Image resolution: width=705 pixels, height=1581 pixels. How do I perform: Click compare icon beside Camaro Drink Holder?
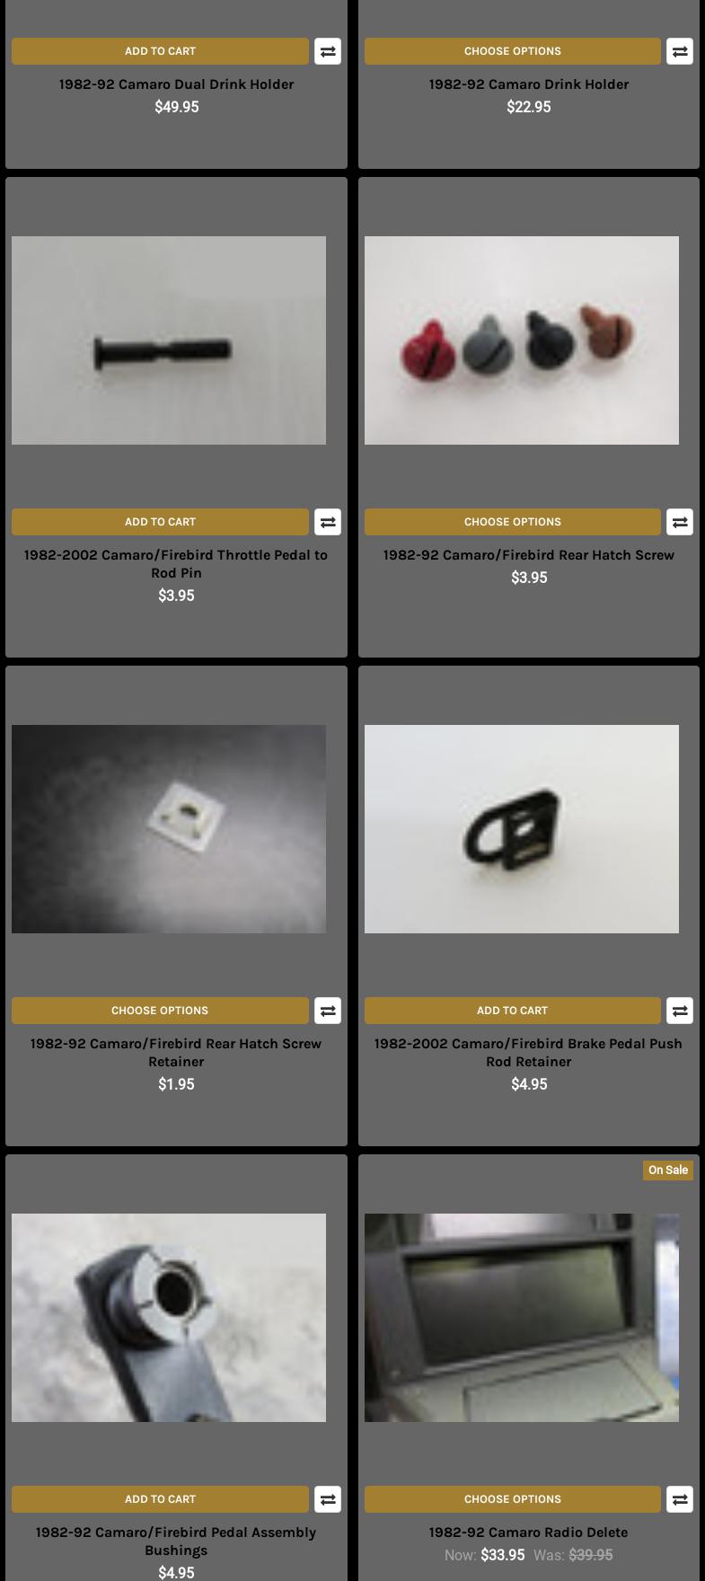(x=680, y=51)
